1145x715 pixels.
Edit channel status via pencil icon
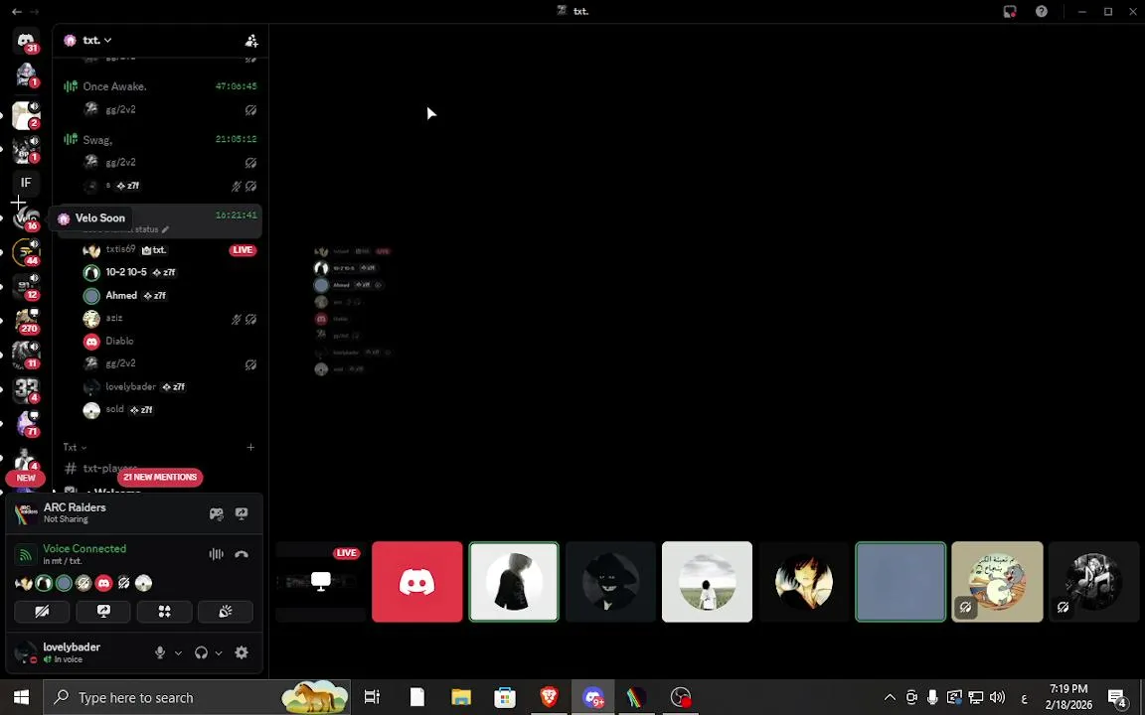[165, 229]
